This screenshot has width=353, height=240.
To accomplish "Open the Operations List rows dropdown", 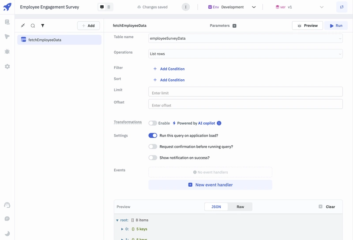I will pos(245,54).
